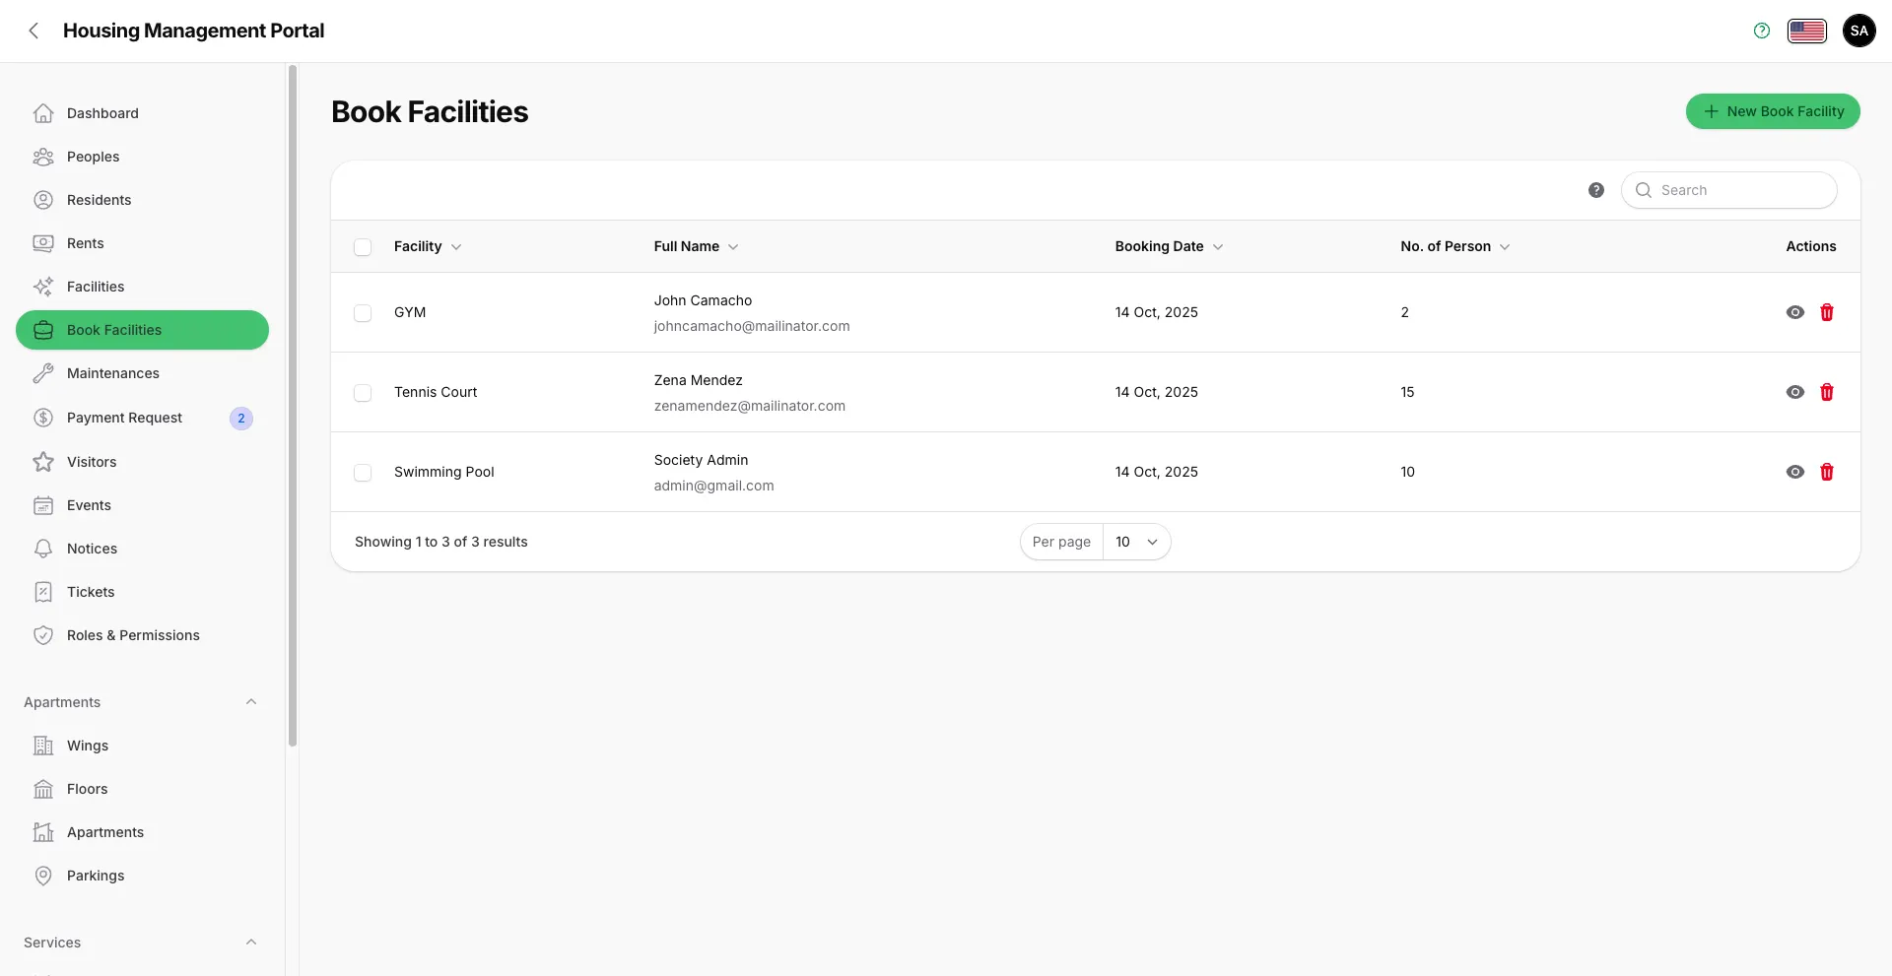Open the green help circle icon
1892x976 pixels.
tap(1762, 31)
